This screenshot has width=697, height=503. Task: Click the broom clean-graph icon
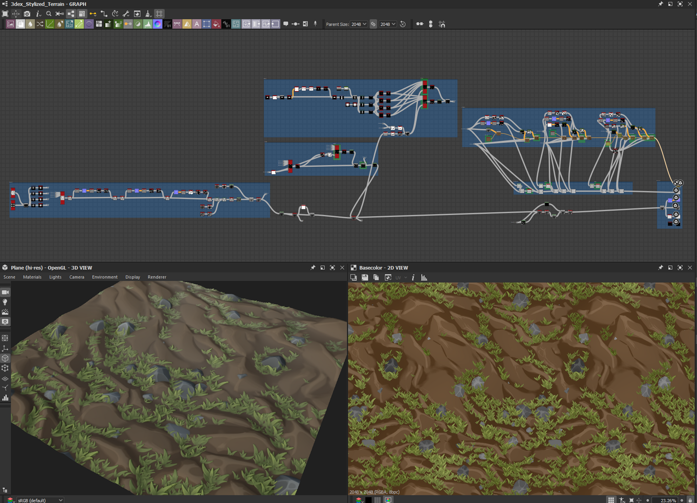[148, 14]
